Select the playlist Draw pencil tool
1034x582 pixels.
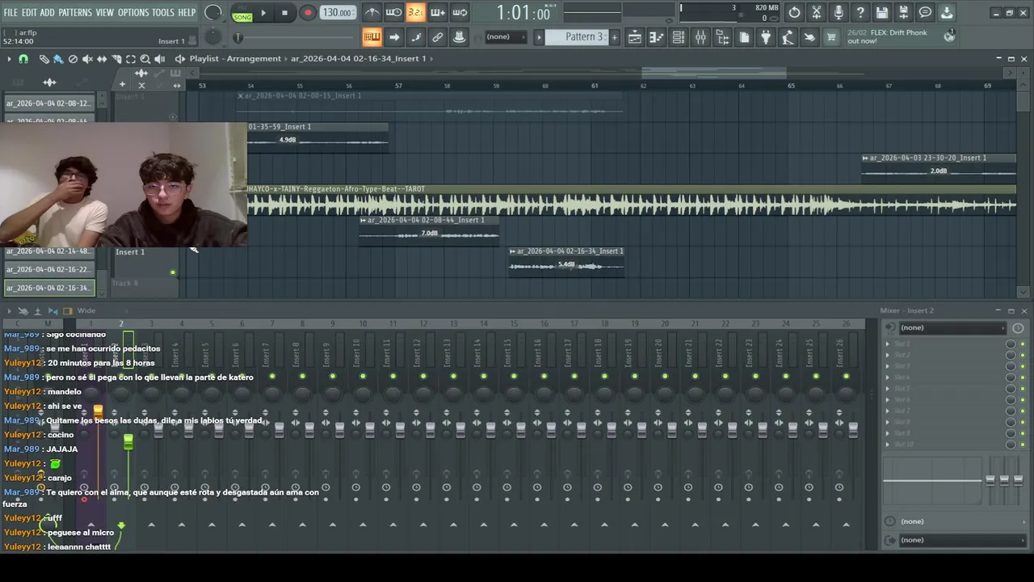click(44, 59)
